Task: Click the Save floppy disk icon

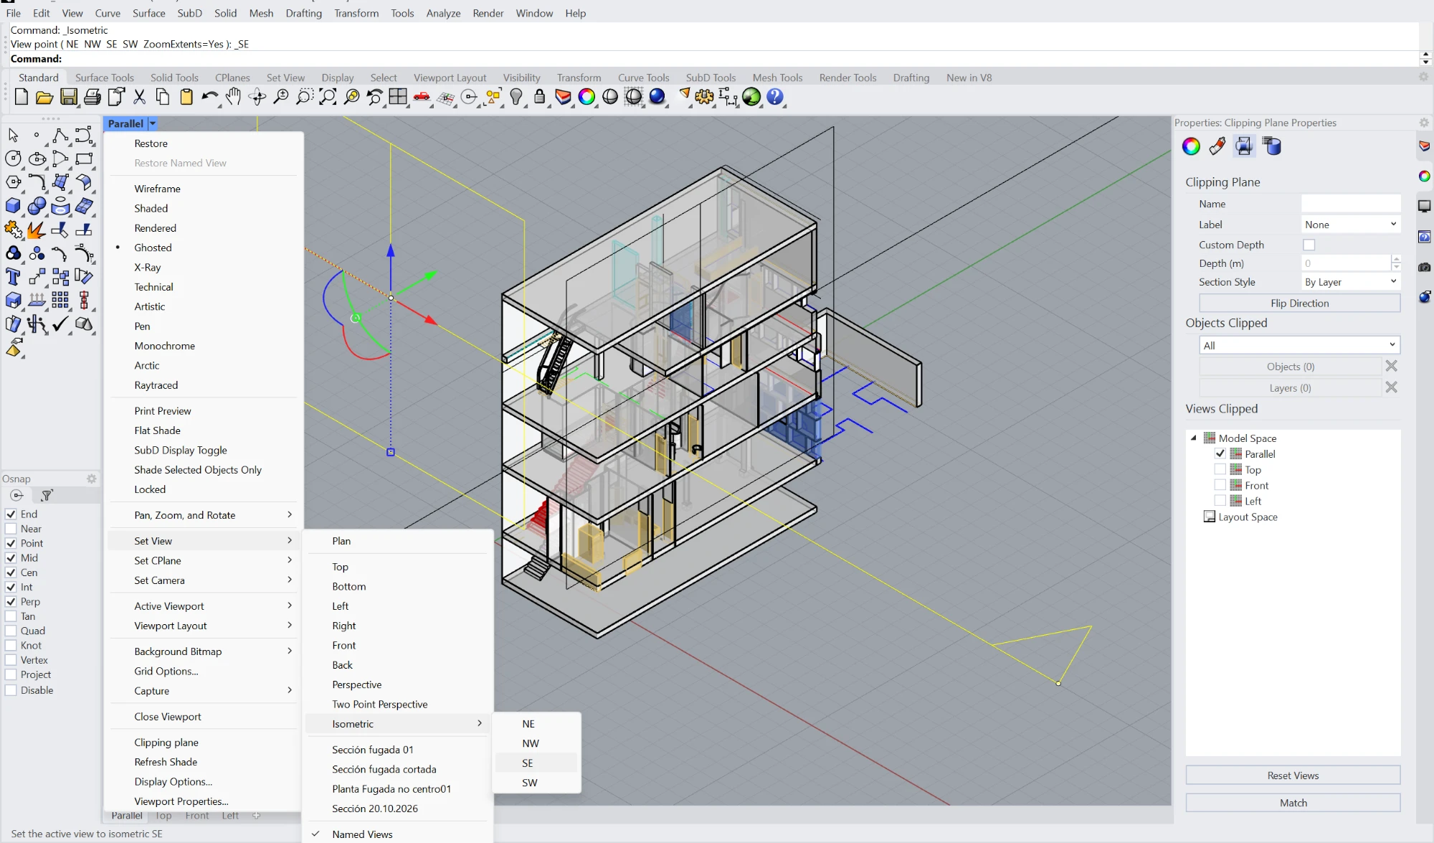Action: point(68,97)
